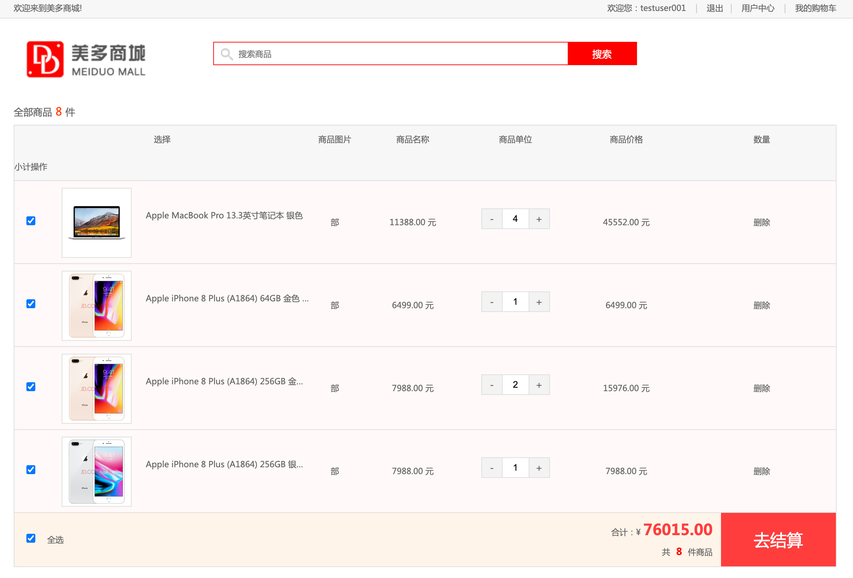Image resolution: width=853 pixels, height=578 pixels.
Task: Decrease MacBook Pro quantity with minus button
Action: (x=492, y=219)
